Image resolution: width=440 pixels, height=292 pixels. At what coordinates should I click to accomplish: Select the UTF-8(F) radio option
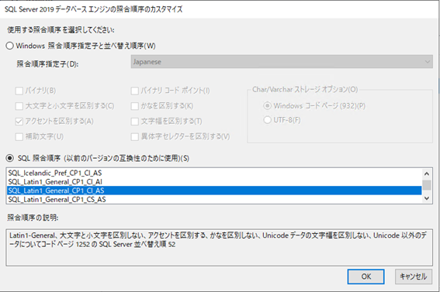267,120
